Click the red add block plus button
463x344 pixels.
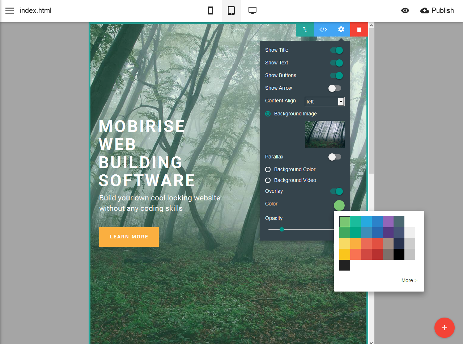(x=445, y=328)
